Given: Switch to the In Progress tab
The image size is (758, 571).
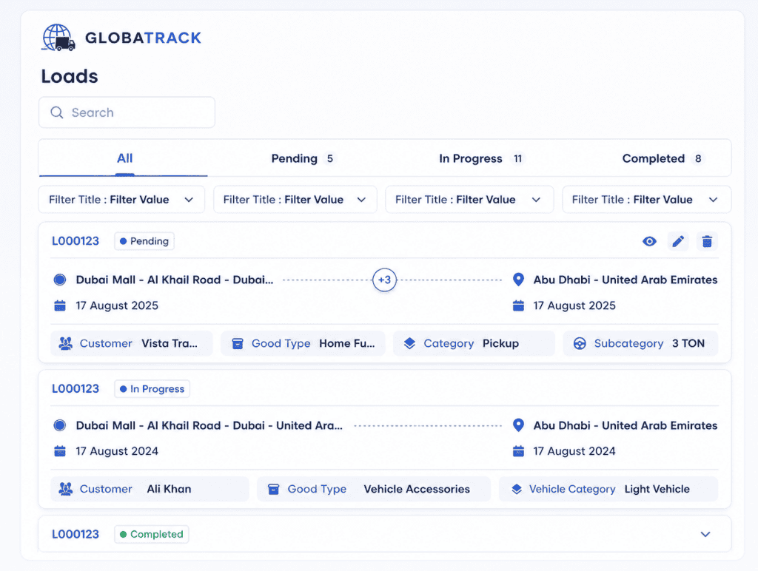Looking at the screenshot, I should click(482, 158).
